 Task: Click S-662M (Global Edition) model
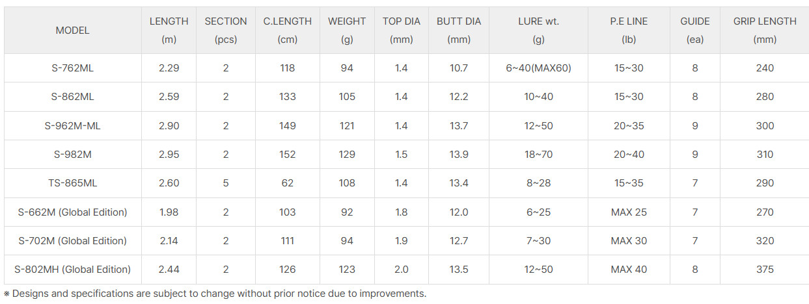point(72,212)
